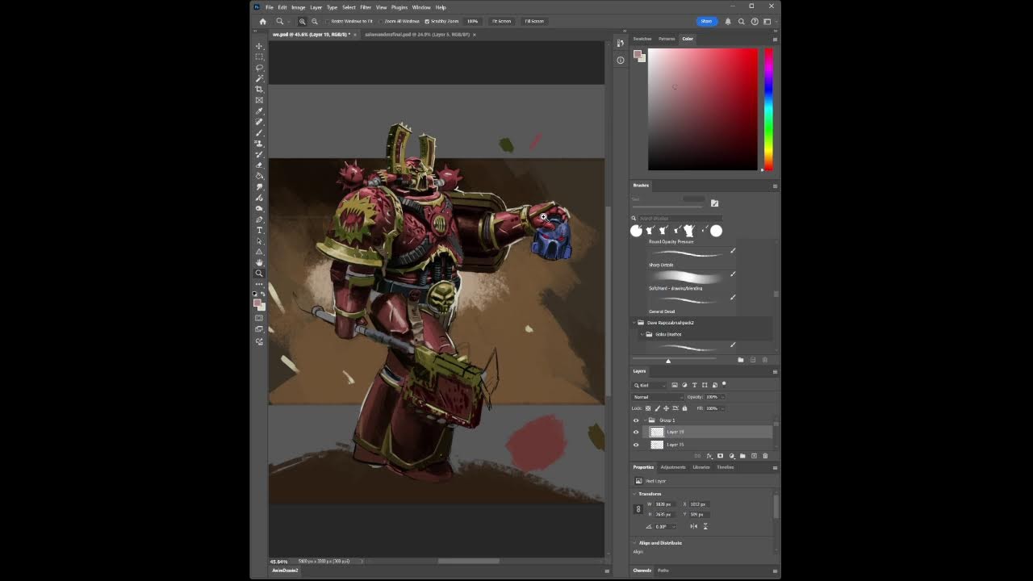Click the Fill Screen button
The height and width of the screenshot is (581, 1033).
[x=534, y=22]
